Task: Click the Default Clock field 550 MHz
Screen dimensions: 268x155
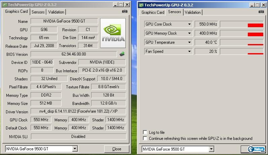Action: [x=41, y=128]
